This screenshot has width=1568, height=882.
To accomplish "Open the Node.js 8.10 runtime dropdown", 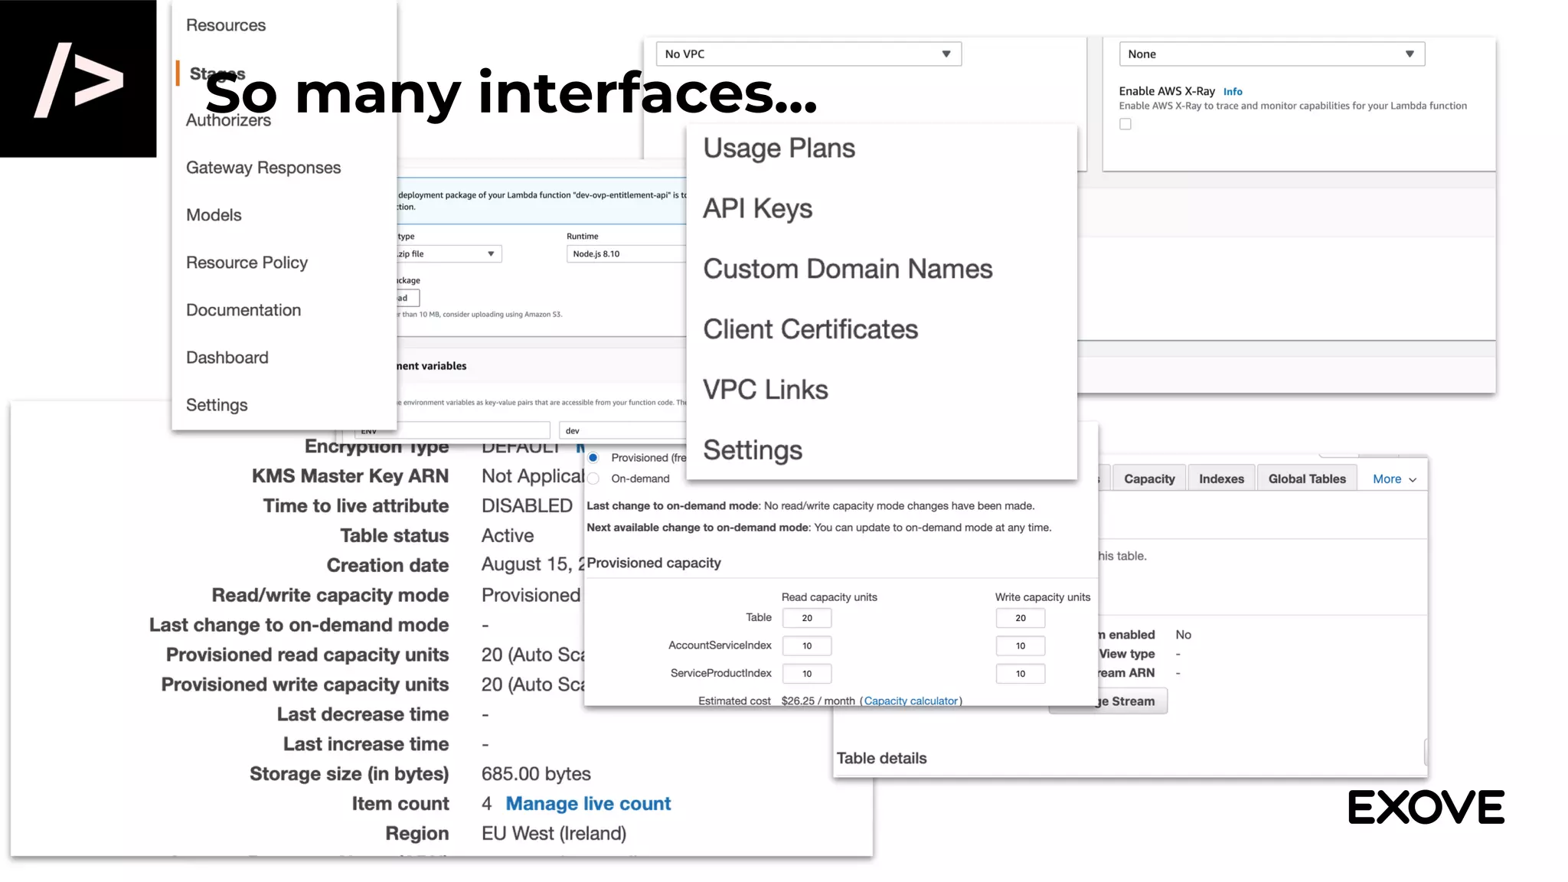I will tap(626, 254).
